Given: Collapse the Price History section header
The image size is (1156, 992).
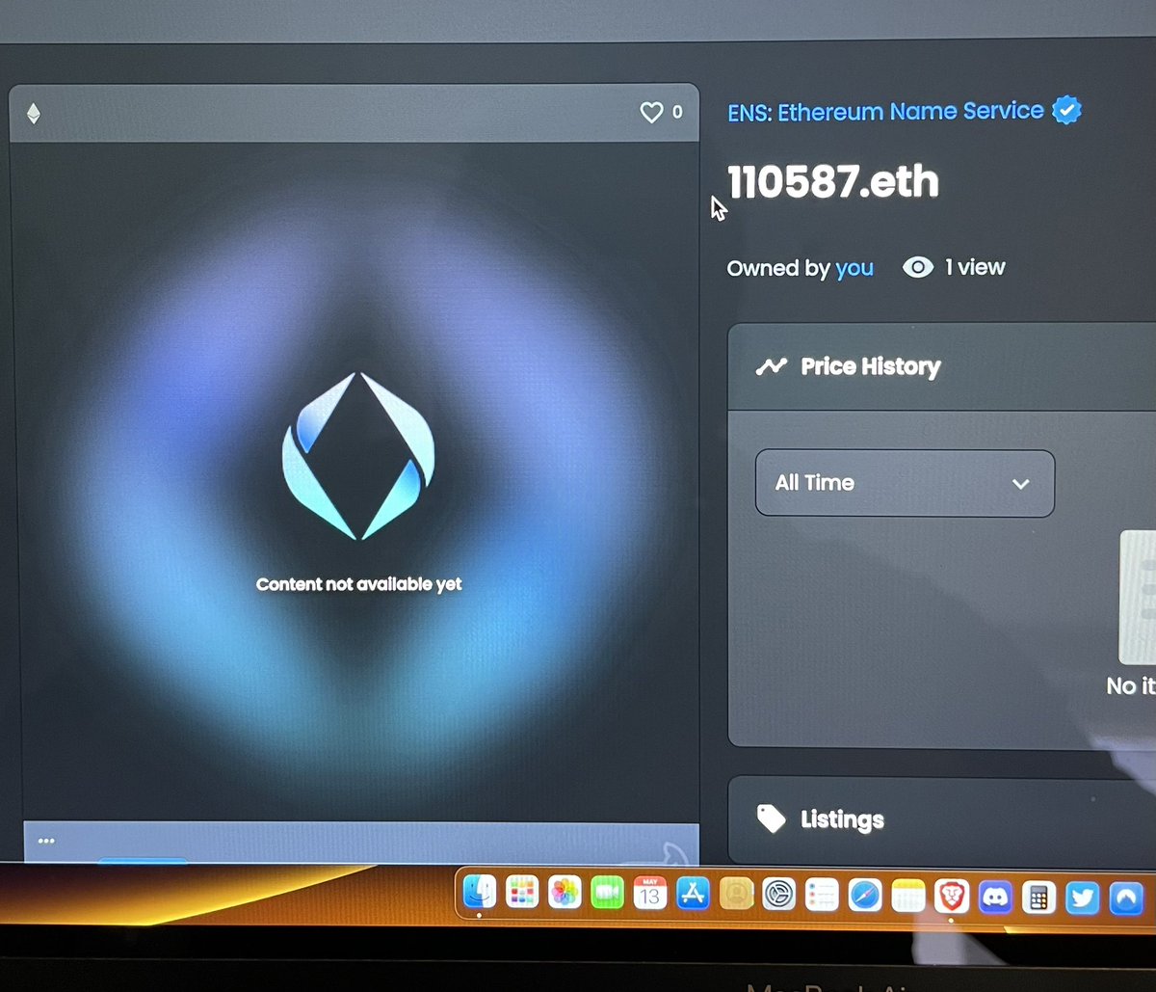Looking at the screenshot, I should pos(942,366).
